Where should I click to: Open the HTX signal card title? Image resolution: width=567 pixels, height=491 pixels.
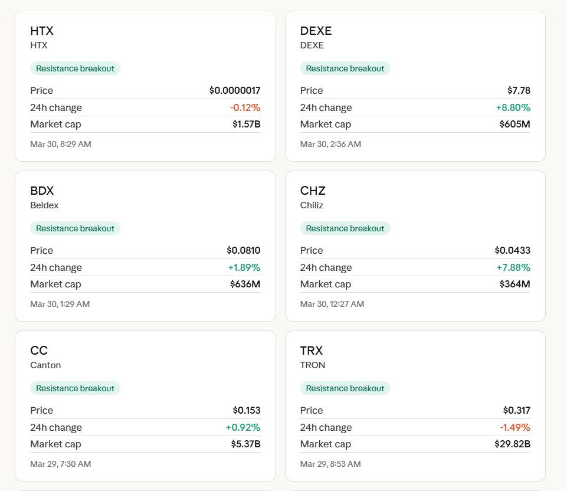(x=42, y=31)
